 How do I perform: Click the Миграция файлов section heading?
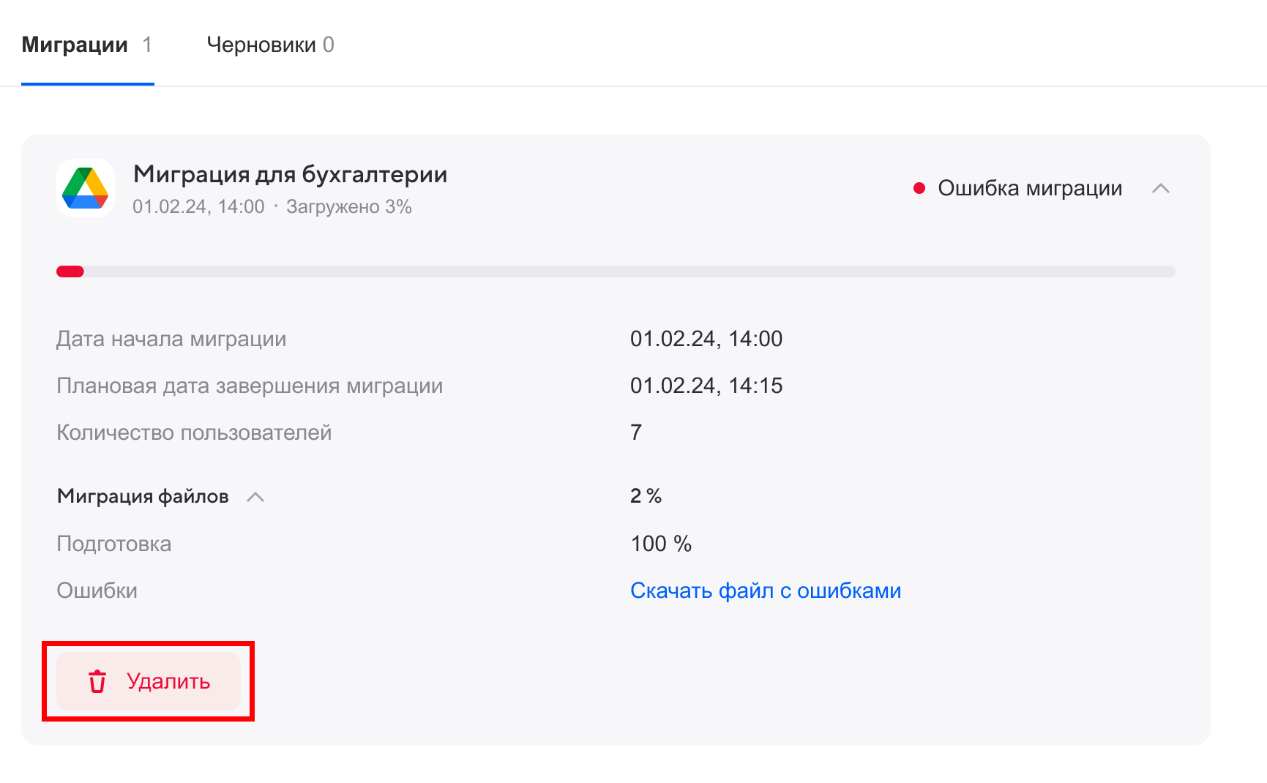143,496
